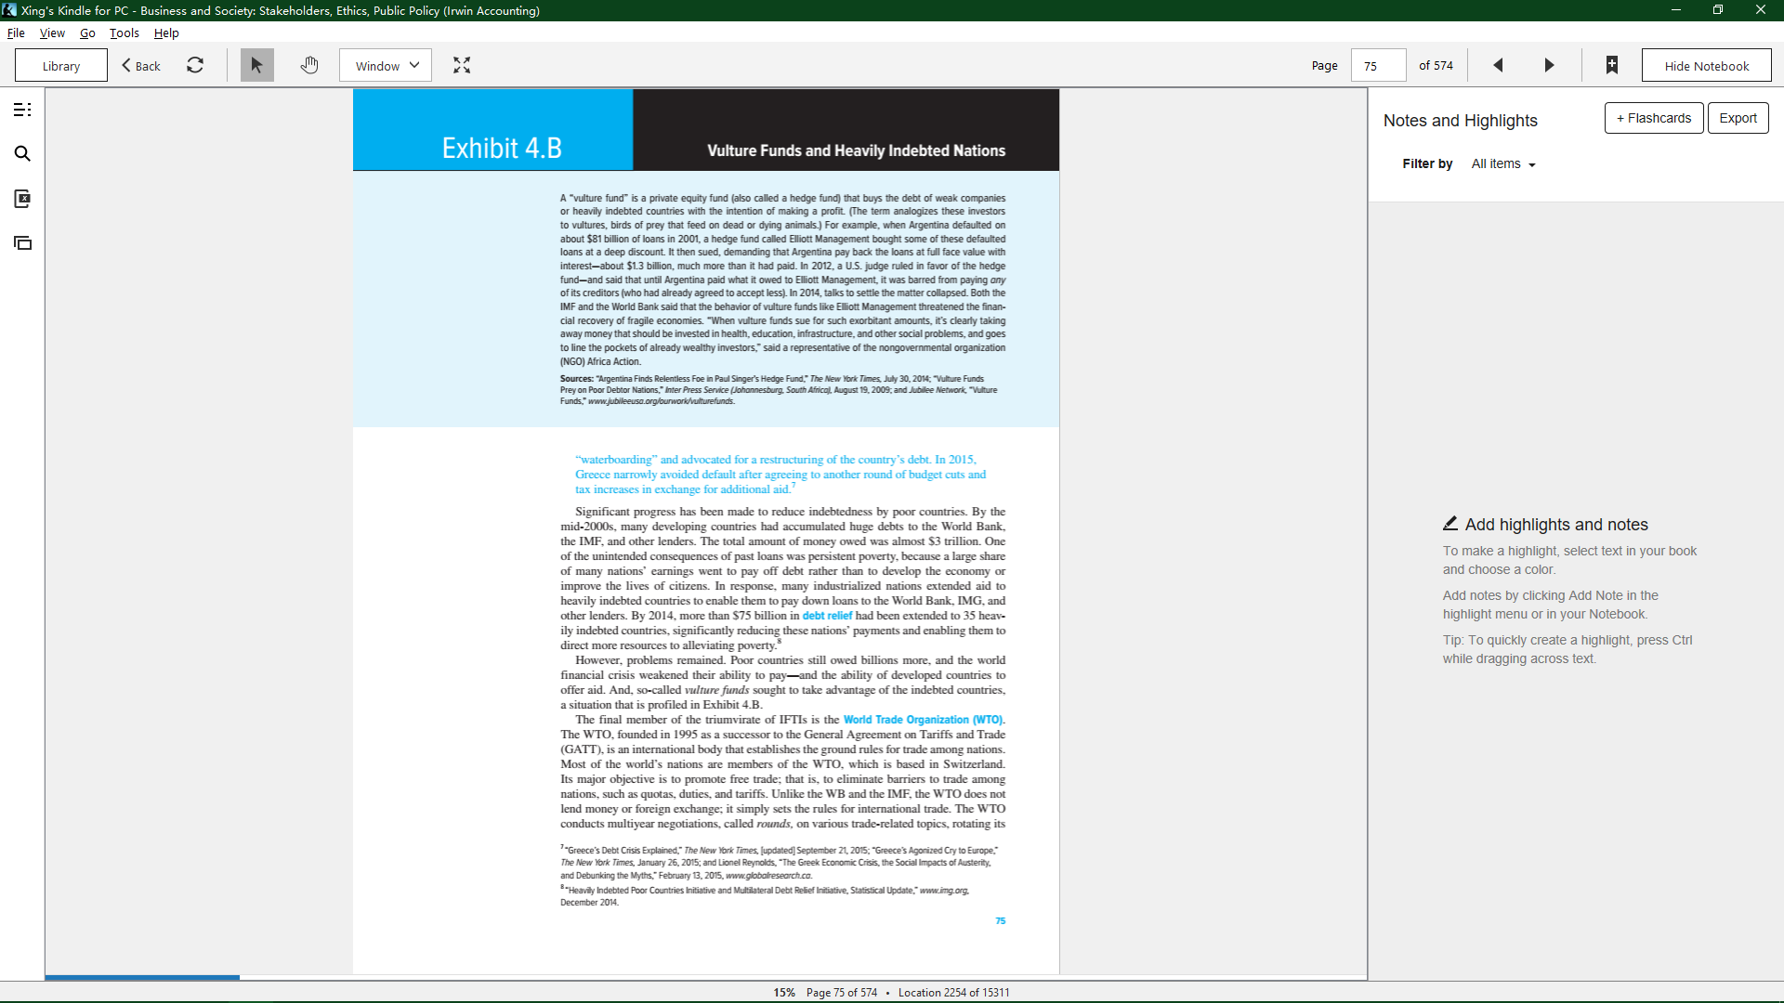
Task: Click the page number 75 at page bottom
Action: pyautogui.click(x=1001, y=921)
